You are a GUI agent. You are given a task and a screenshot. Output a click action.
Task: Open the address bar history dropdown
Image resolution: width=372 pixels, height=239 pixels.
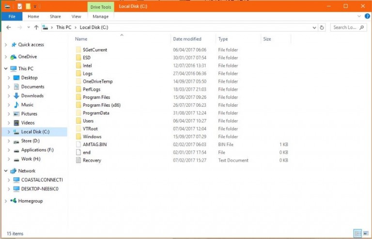[x=314, y=28]
